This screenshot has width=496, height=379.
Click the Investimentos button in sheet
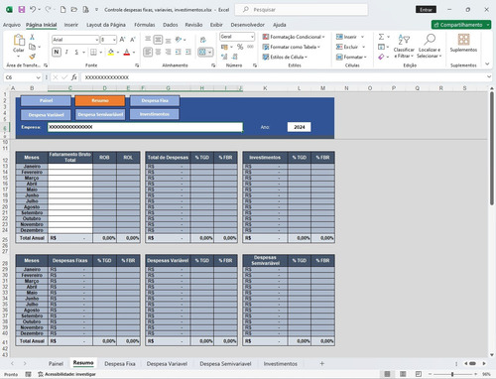click(155, 114)
